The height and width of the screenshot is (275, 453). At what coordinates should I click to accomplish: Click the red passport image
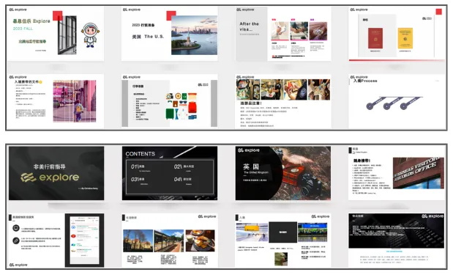pyautogui.click(x=375, y=38)
